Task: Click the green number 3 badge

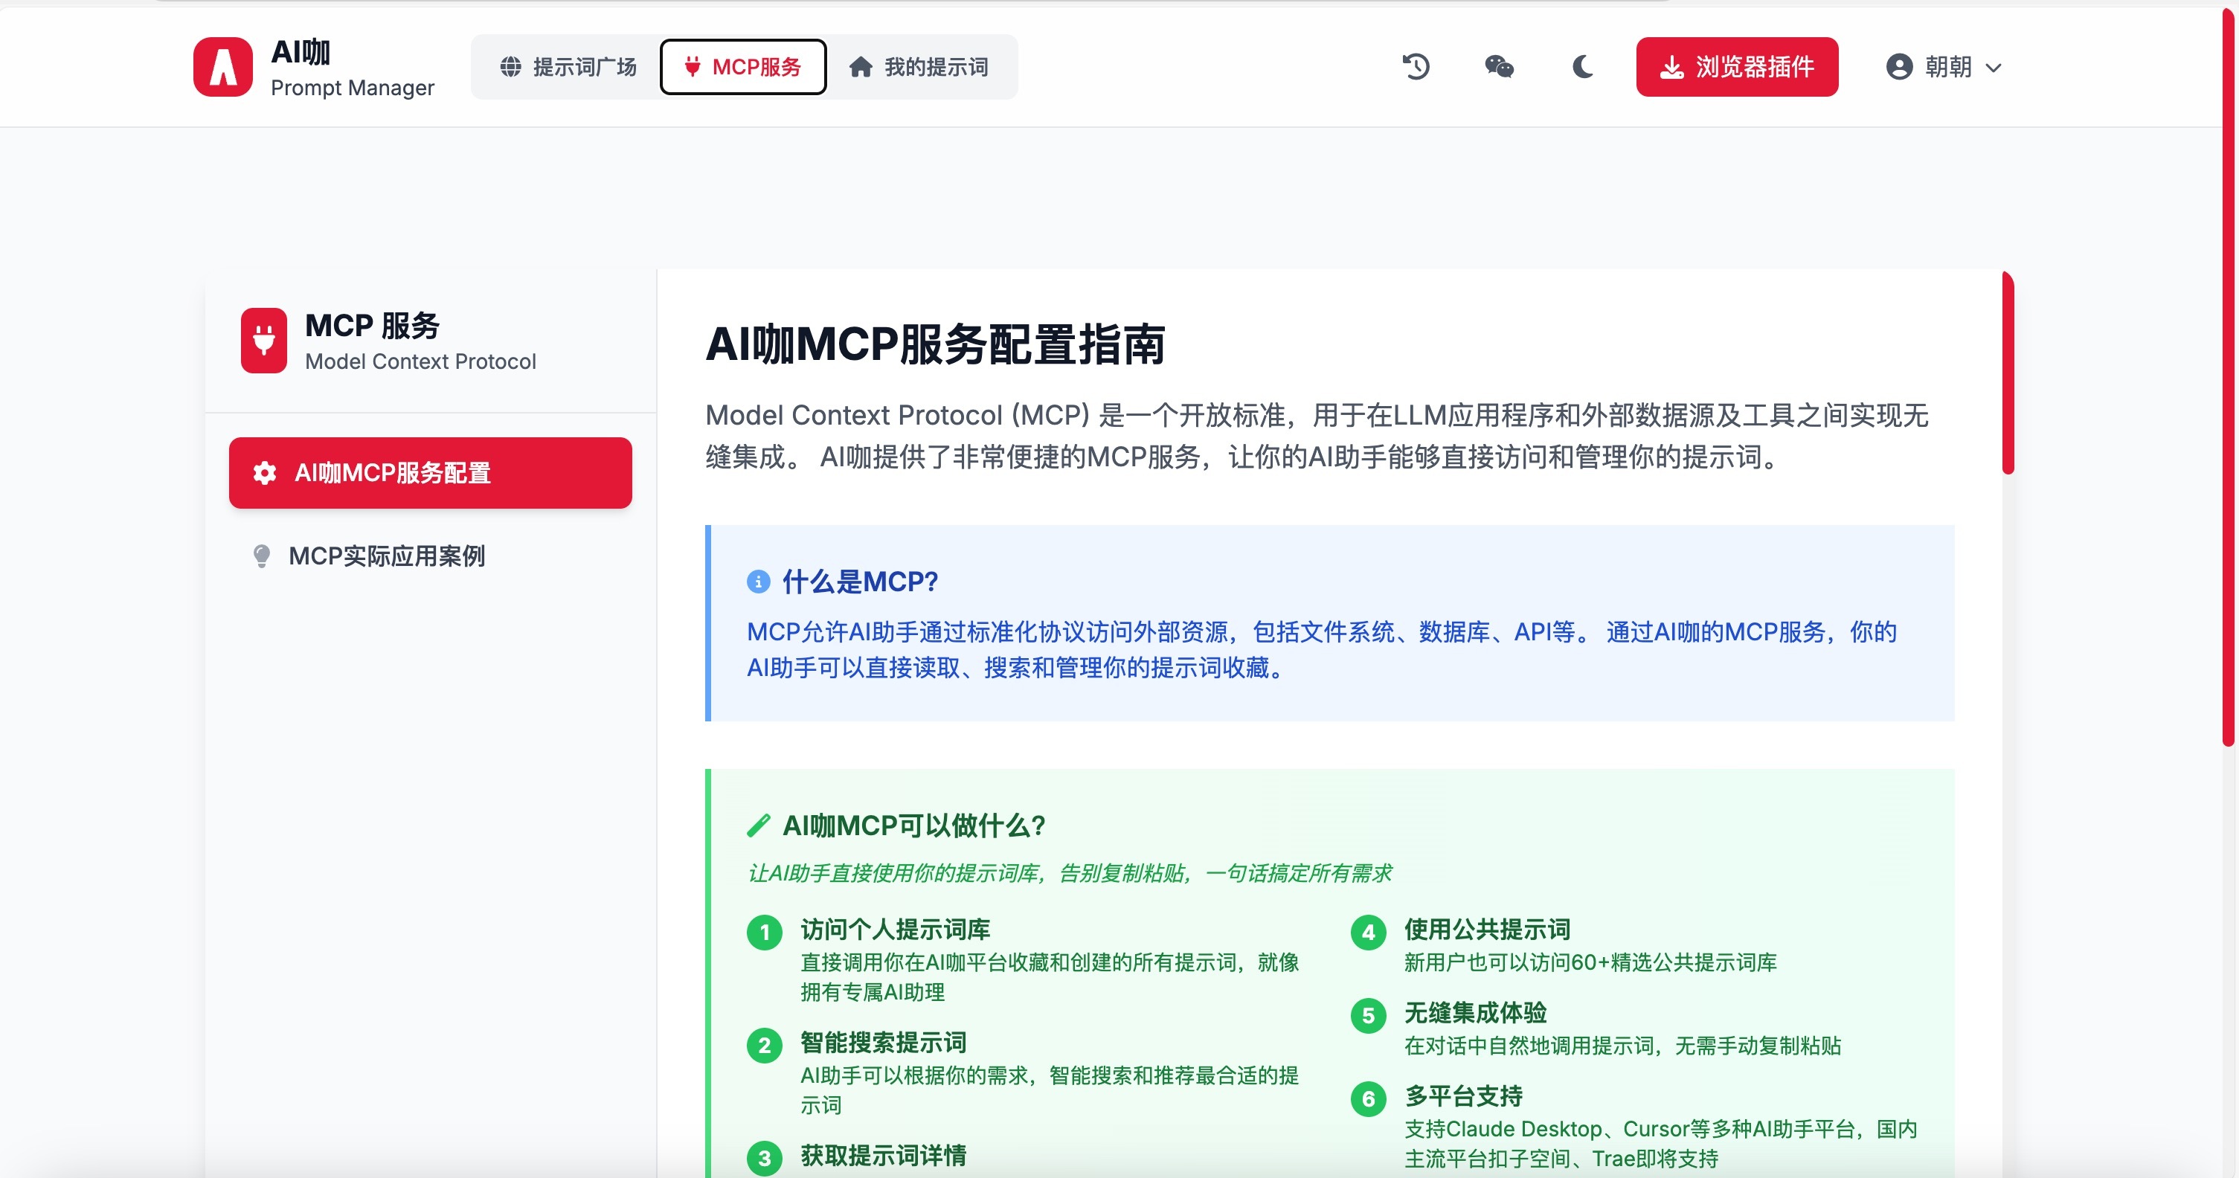Action: point(764,1158)
